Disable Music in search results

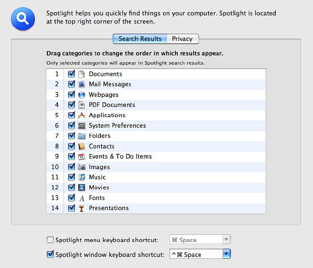[71, 177]
